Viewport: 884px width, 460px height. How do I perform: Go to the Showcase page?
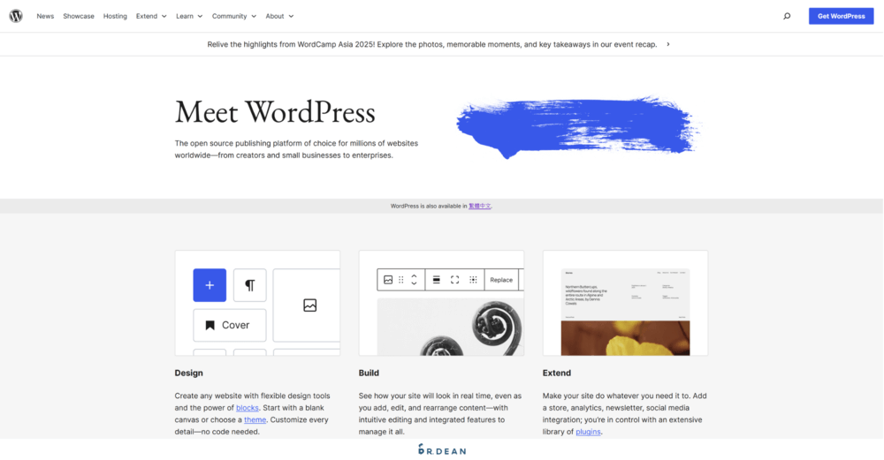coord(79,16)
